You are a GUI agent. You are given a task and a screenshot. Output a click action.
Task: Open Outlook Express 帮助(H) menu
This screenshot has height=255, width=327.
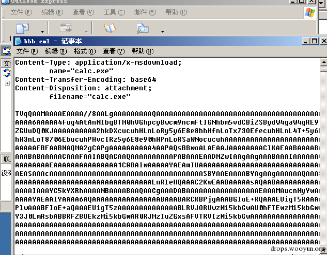[x=176, y=12]
